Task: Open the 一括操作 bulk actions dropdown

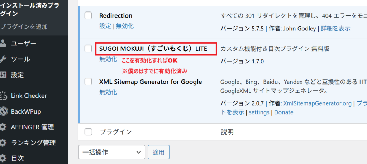Action: [111, 152]
